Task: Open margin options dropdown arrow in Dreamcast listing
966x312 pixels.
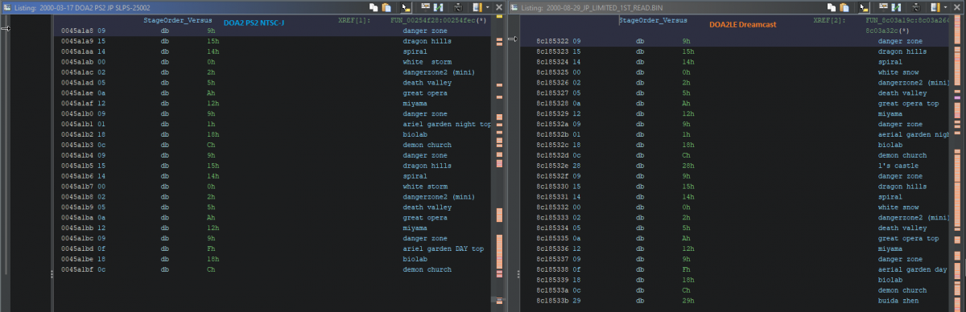Action: tap(945, 7)
